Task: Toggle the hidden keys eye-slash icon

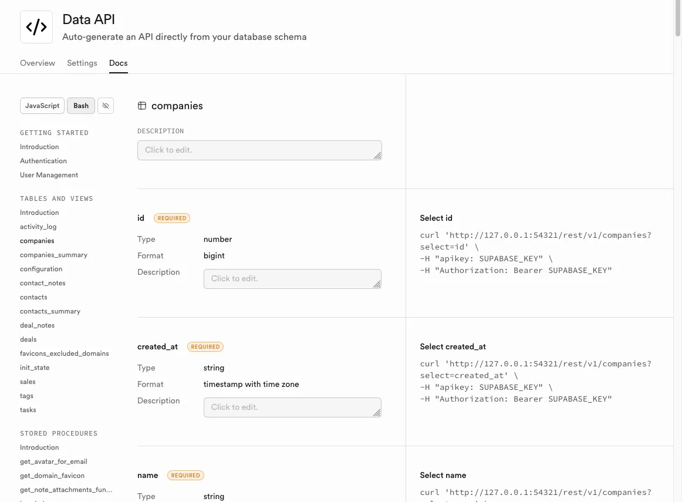Action: (x=106, y=106)
